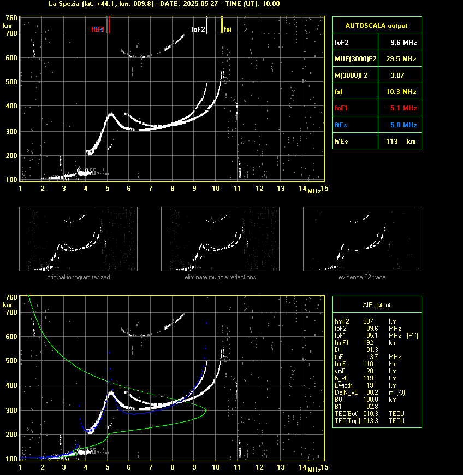
Task: Click the La Spezia date and time title
Action: (x=164, y=4)
